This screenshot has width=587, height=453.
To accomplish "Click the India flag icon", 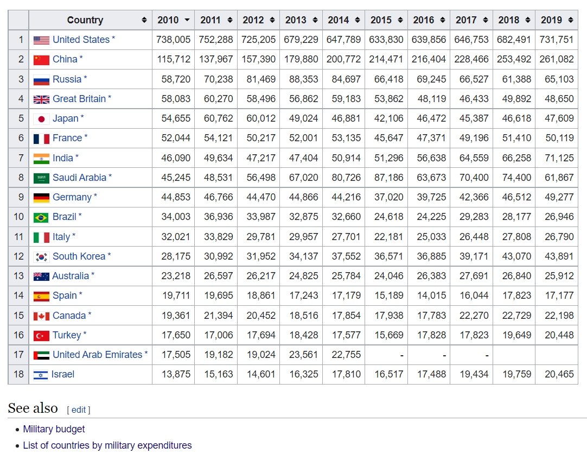I will 41,159.
